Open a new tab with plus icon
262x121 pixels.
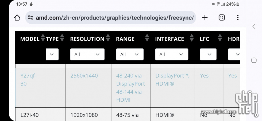205,18
